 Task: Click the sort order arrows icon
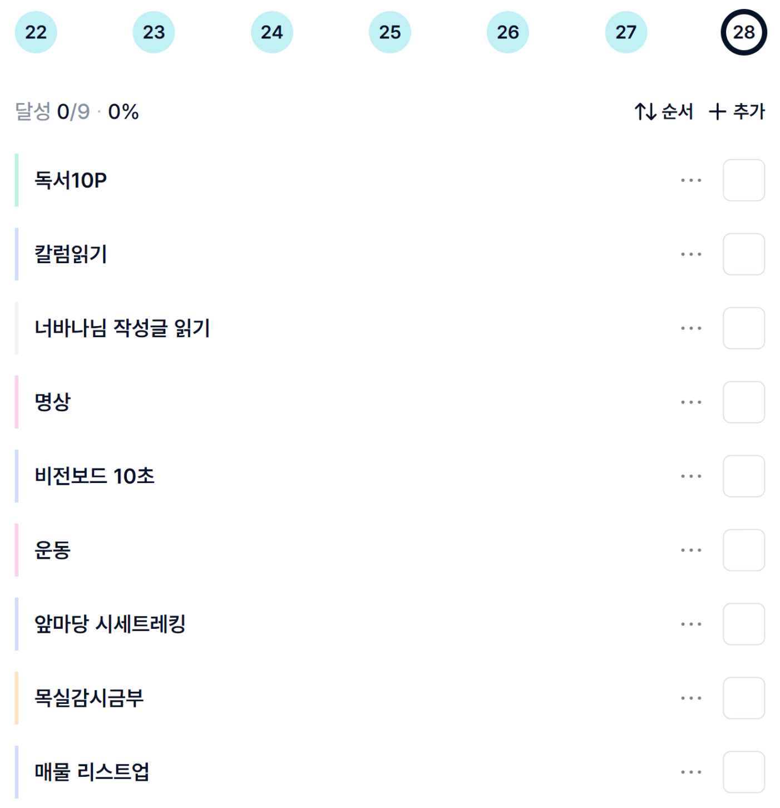point(645,112)
